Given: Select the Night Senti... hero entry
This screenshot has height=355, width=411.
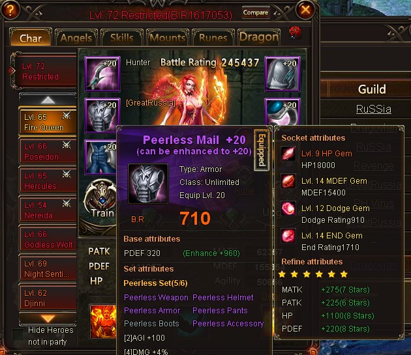Looking at the screenshot, I should click(48, 268).
